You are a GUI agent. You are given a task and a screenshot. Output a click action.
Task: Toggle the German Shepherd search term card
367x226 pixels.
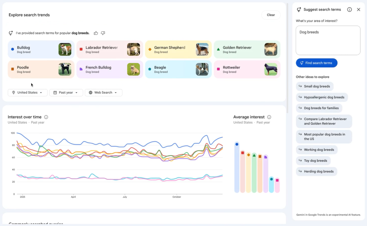click(178, 49)
